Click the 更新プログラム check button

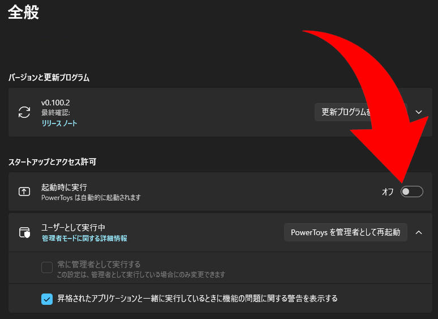point(360,112)
